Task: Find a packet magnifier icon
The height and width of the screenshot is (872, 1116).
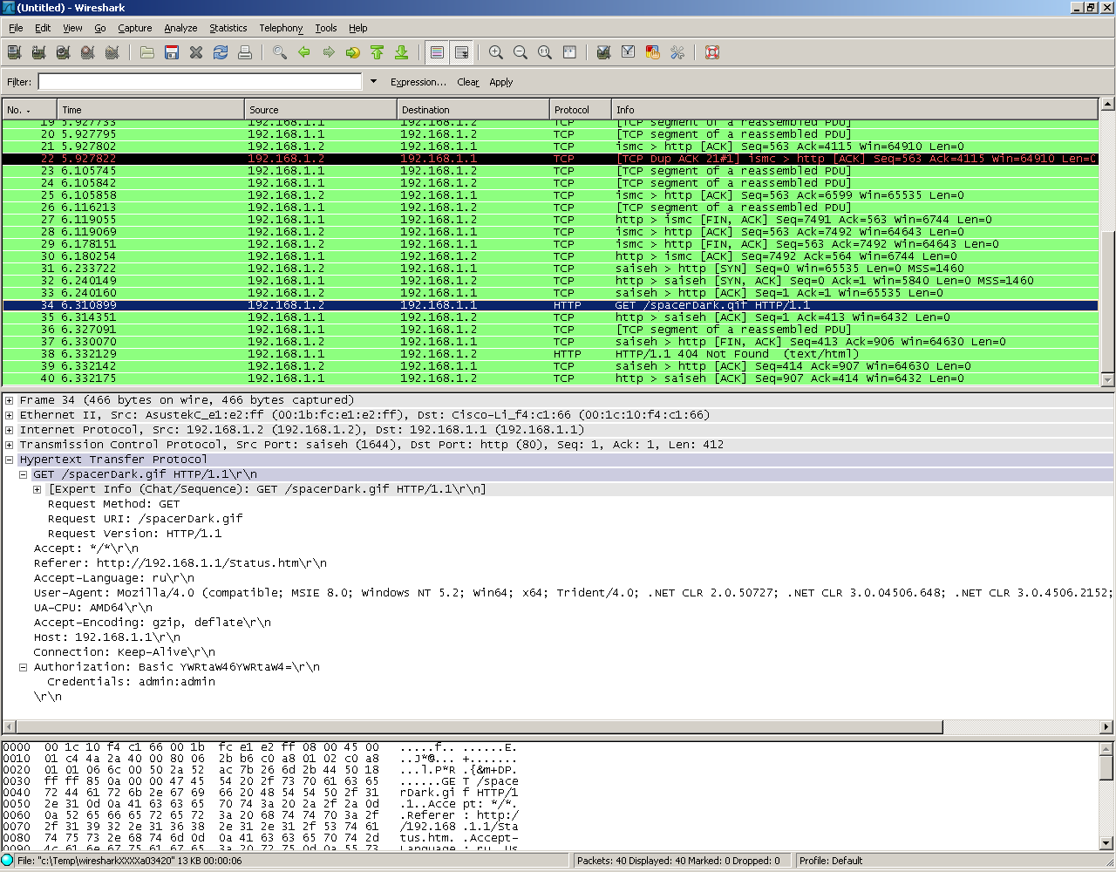Action: [280, 52]
